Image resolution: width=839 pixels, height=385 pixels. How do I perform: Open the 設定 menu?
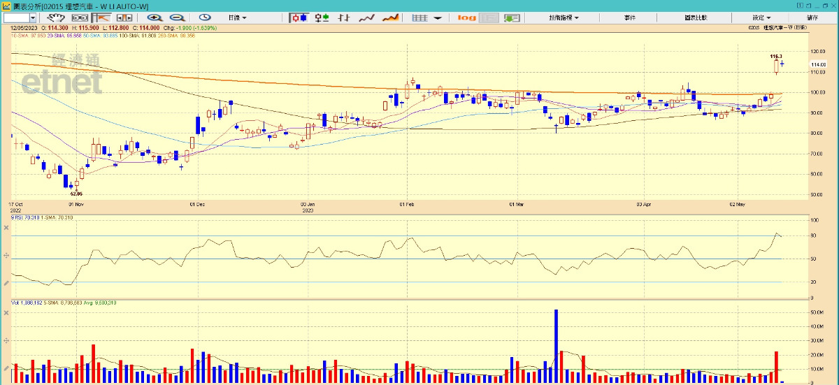761,17
